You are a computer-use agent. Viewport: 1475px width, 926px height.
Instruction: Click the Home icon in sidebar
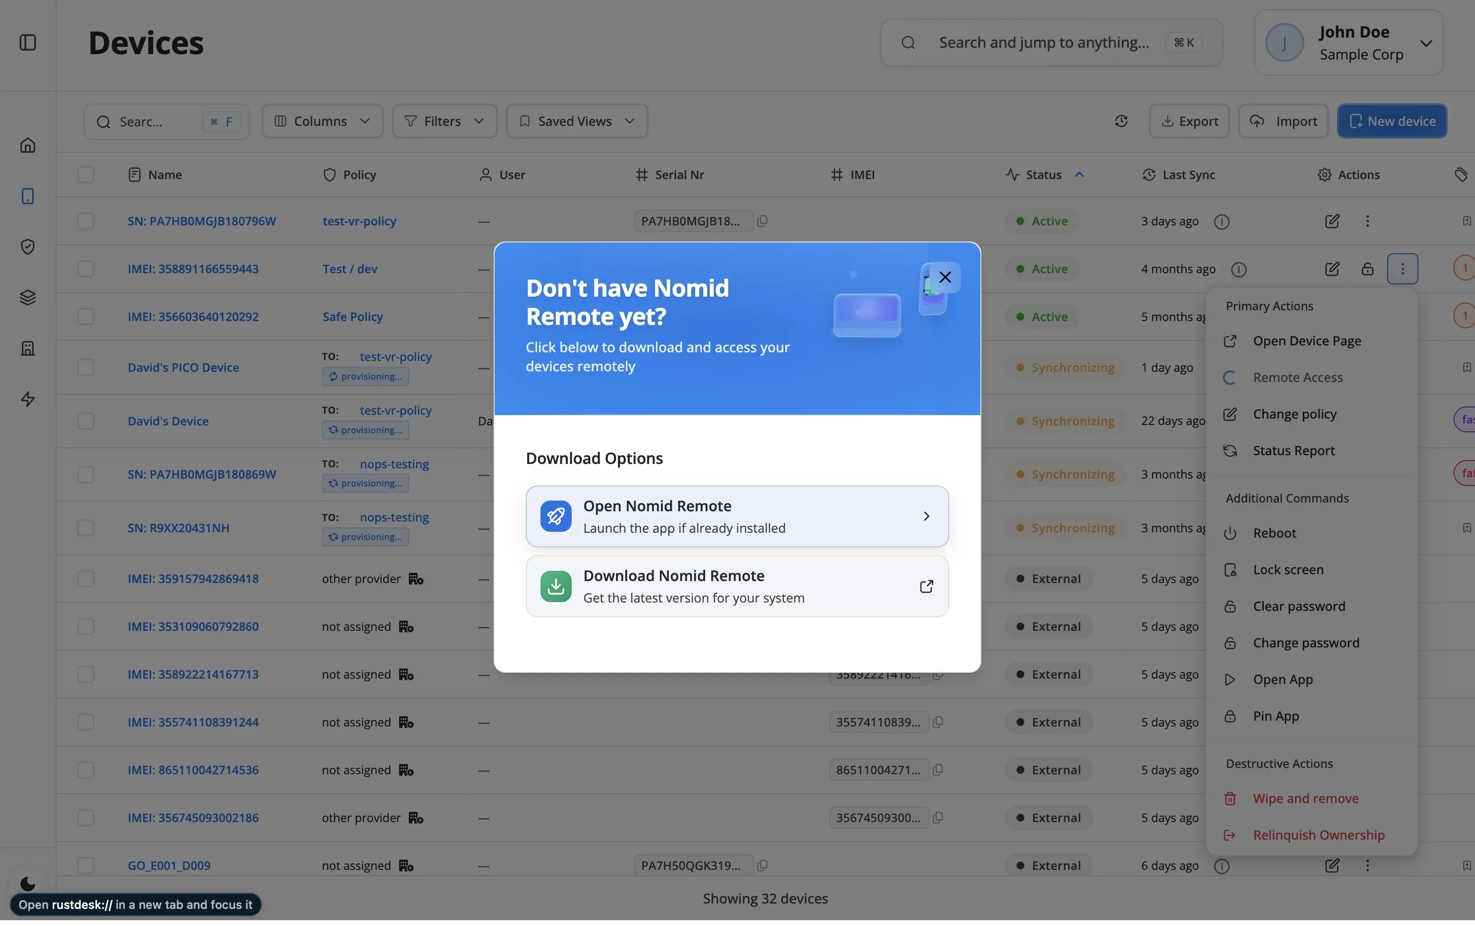pos(27,146)
